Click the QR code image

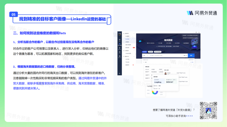[208, 110]
